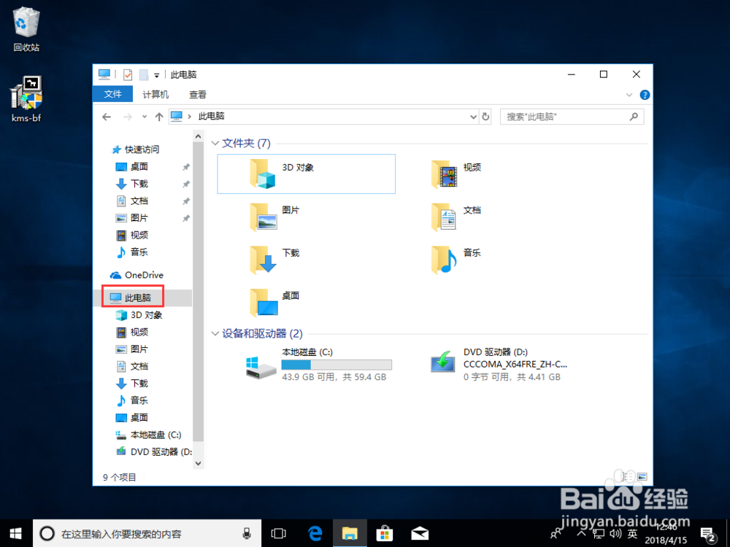Launch Microsoft Edge from the taskbar
Image resolution: width=730 pixels, height=547 pixels.
pyautogui.click(x=315, y=534)
